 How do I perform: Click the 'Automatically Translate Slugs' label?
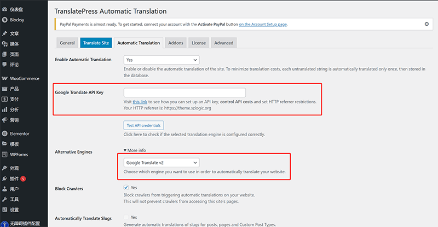(x=83, y=218)
